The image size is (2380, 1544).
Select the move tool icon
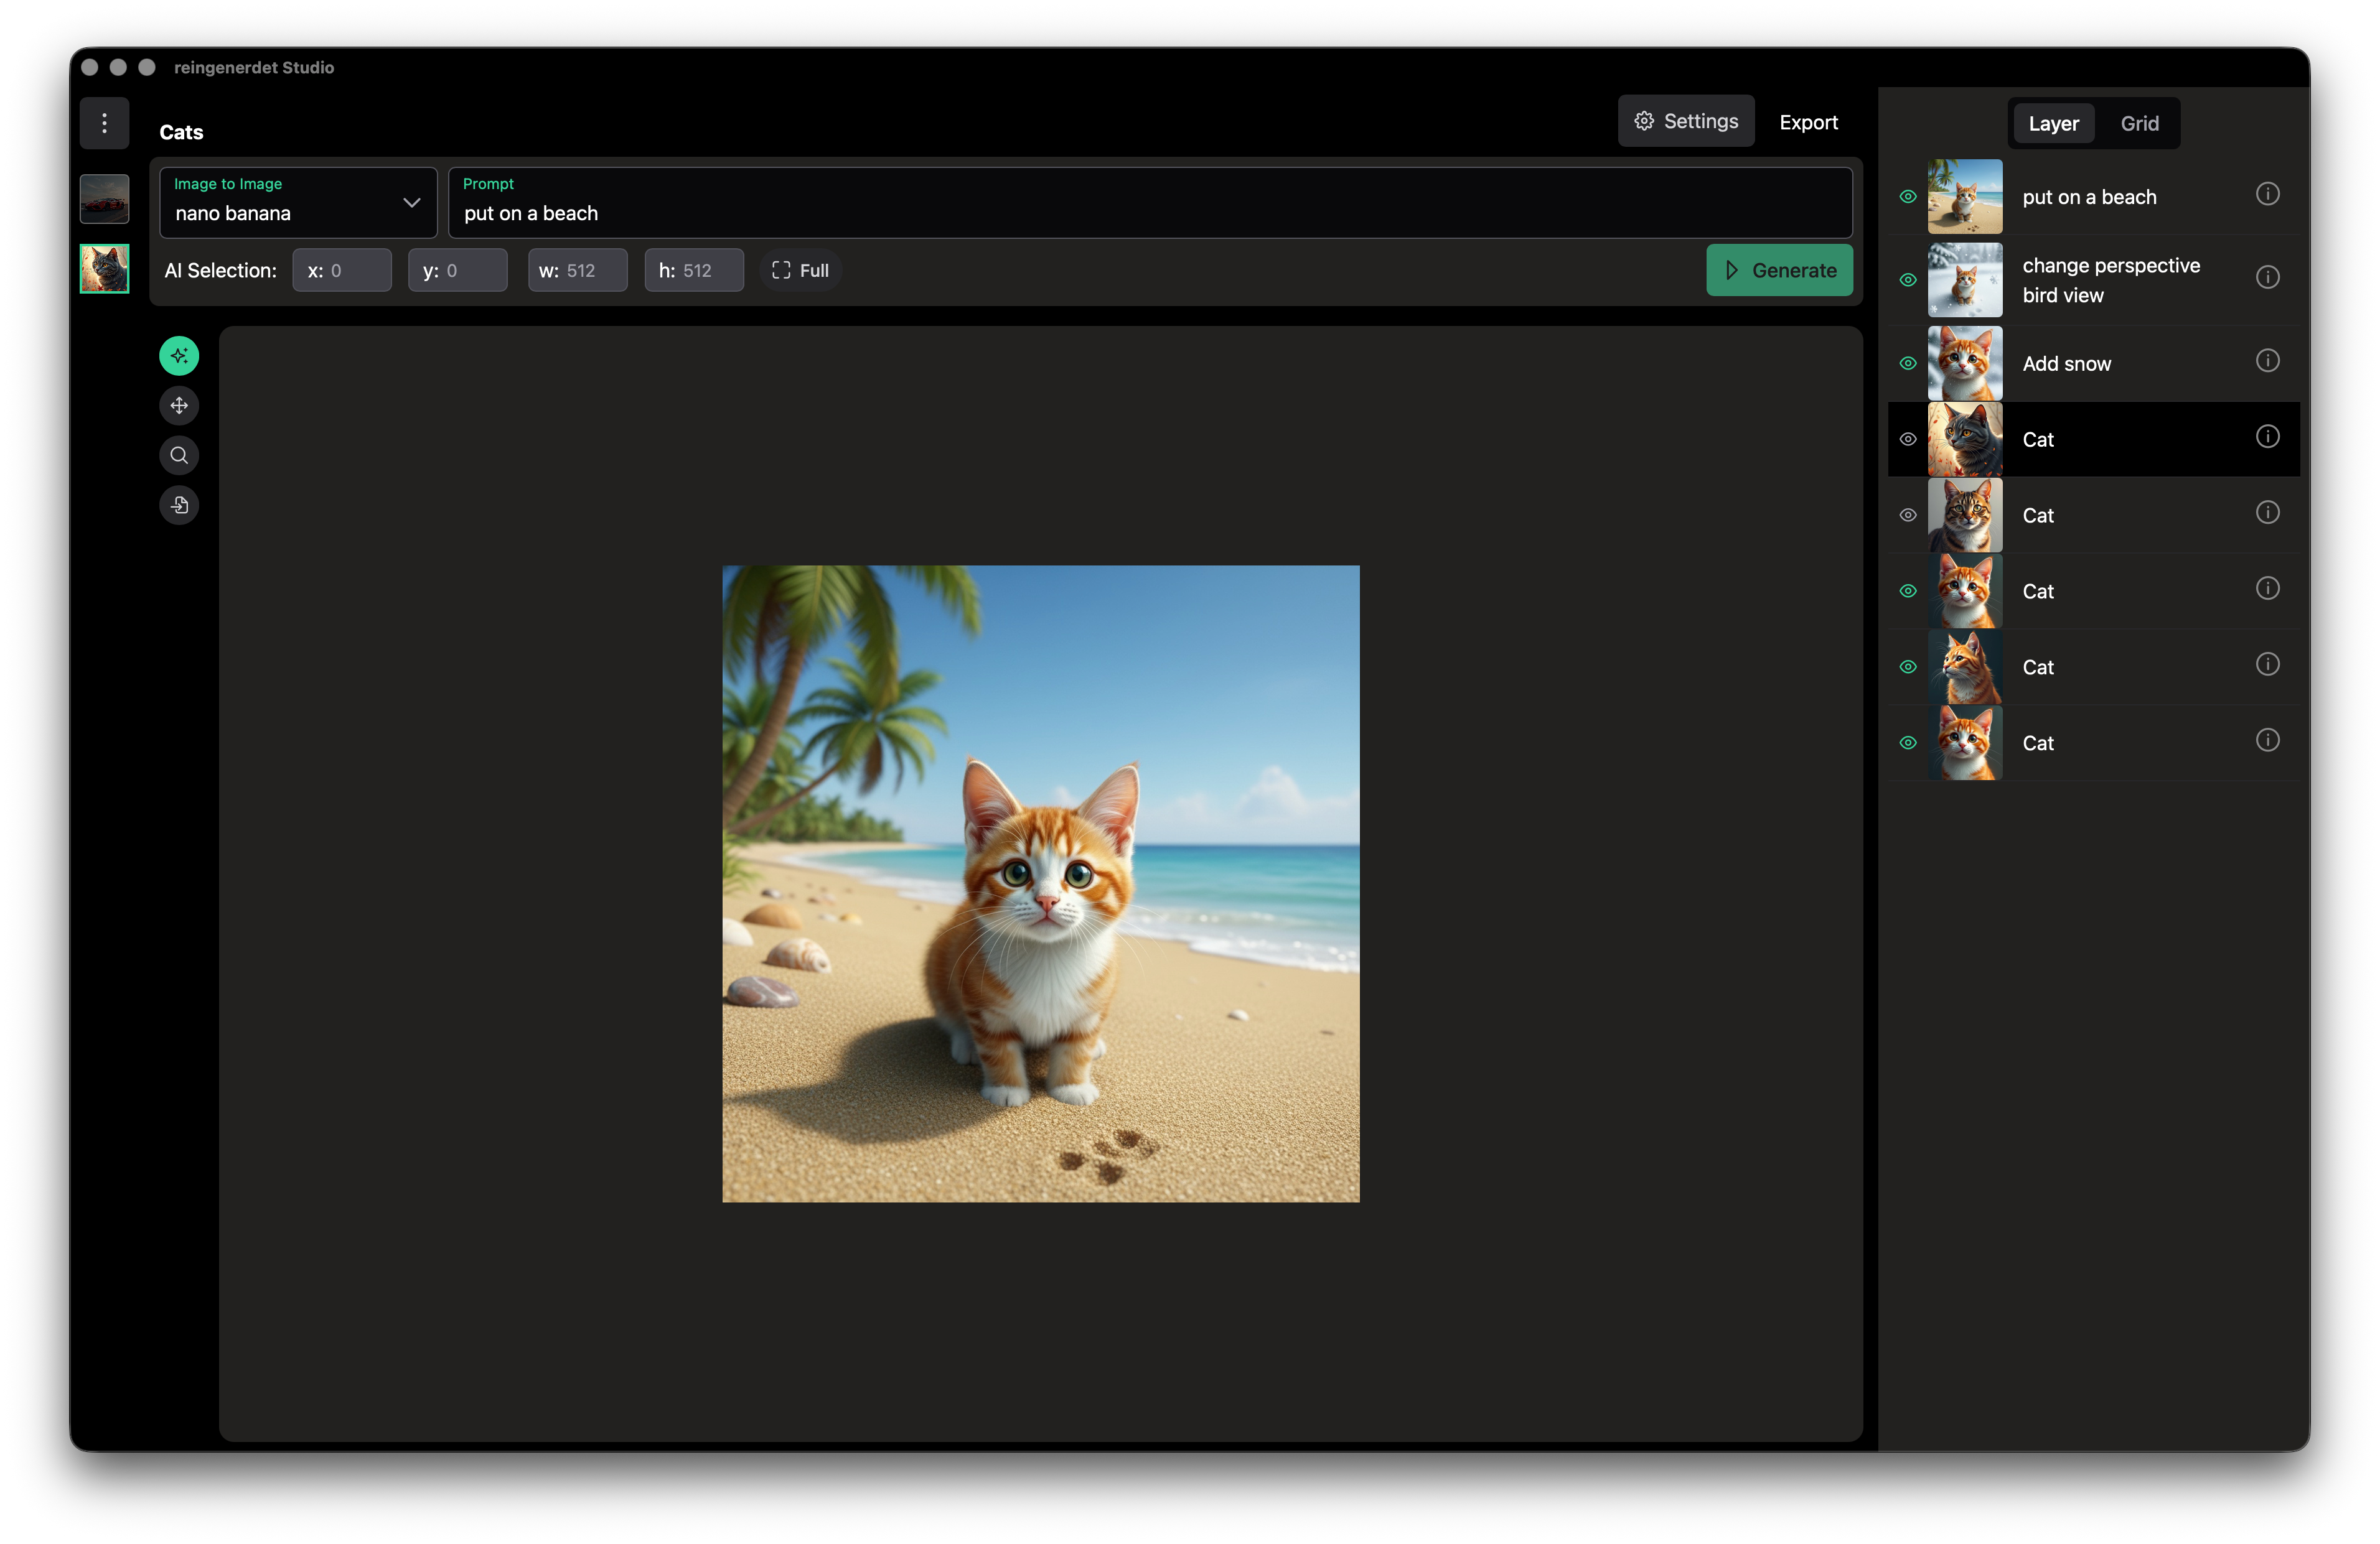[179, 406]
